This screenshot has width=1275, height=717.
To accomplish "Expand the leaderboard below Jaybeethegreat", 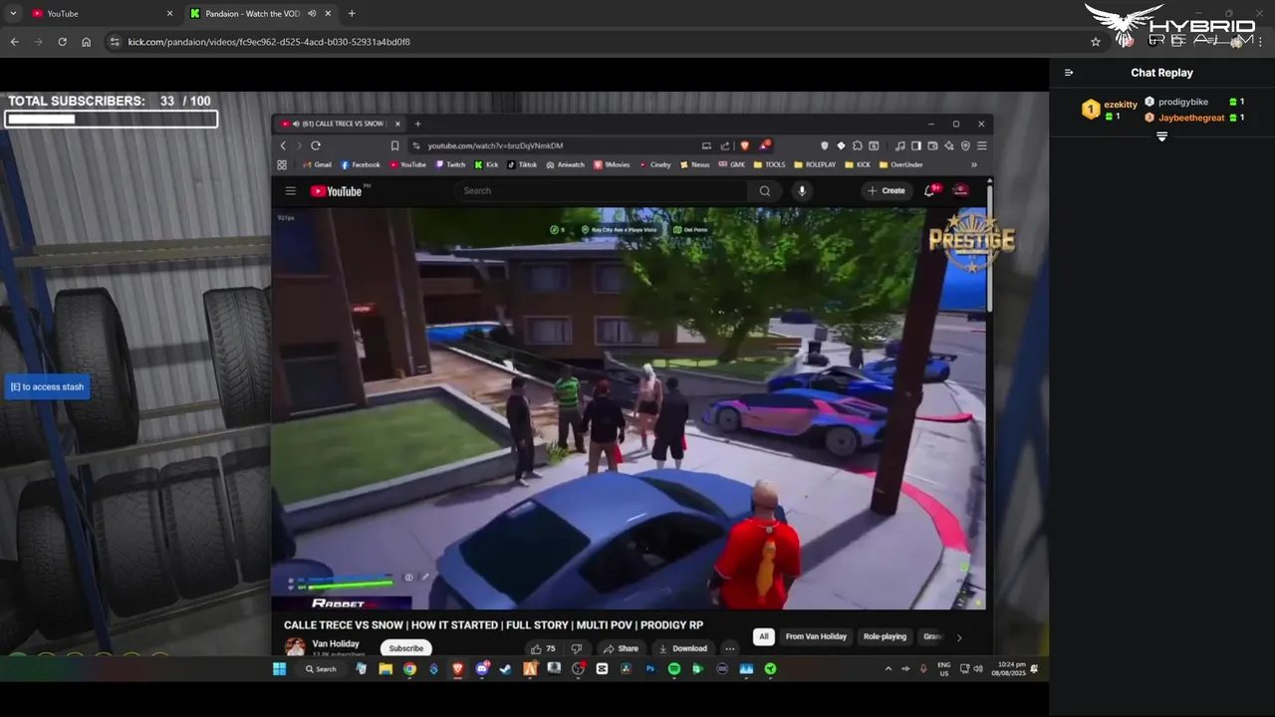I will pyautogui.click(x=1161, y=136).
